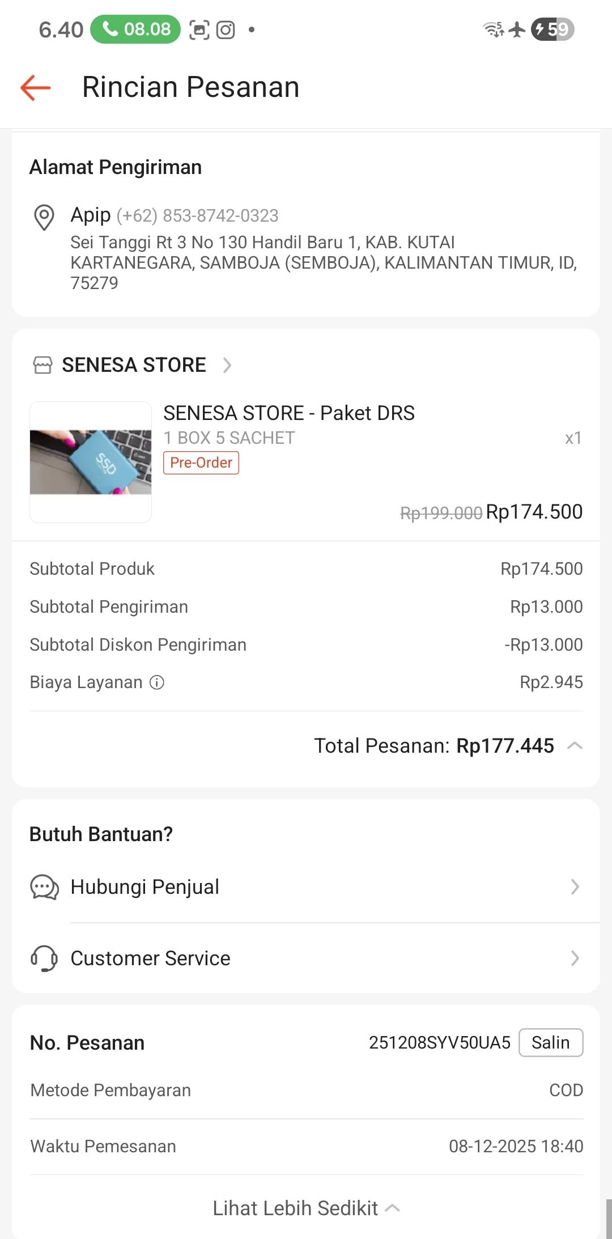Tap the chat bubble icon

tap(44, 887)
